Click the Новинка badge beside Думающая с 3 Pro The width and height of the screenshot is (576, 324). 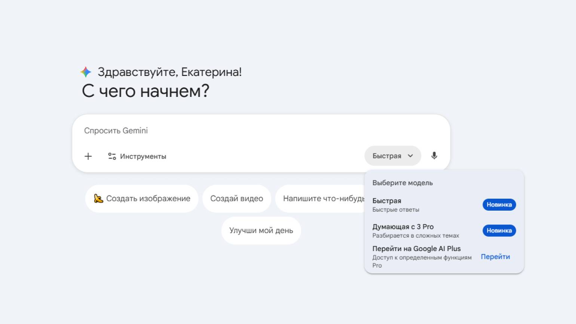[499, 230]
